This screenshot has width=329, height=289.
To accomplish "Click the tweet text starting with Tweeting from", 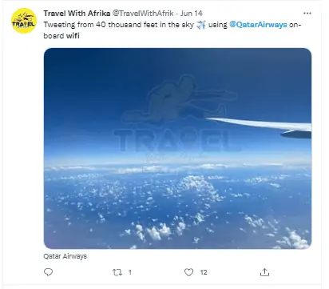I will pyautogui.click(x=172, y=30).
